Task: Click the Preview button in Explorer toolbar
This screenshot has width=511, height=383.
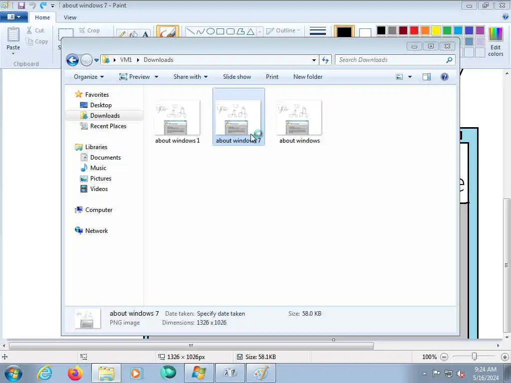Action: pyautogui.click(x=135, y=77)
